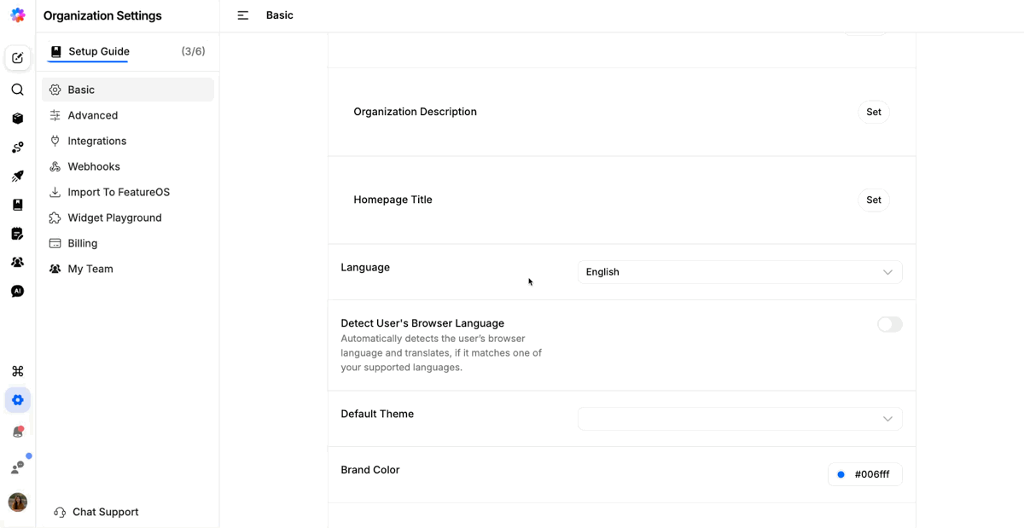Click the Language dropdown chevron arrow
1024x528 pixels.
tap(887, 272)
